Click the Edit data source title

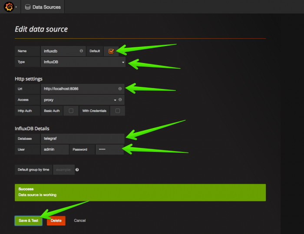tap(41, 29)
